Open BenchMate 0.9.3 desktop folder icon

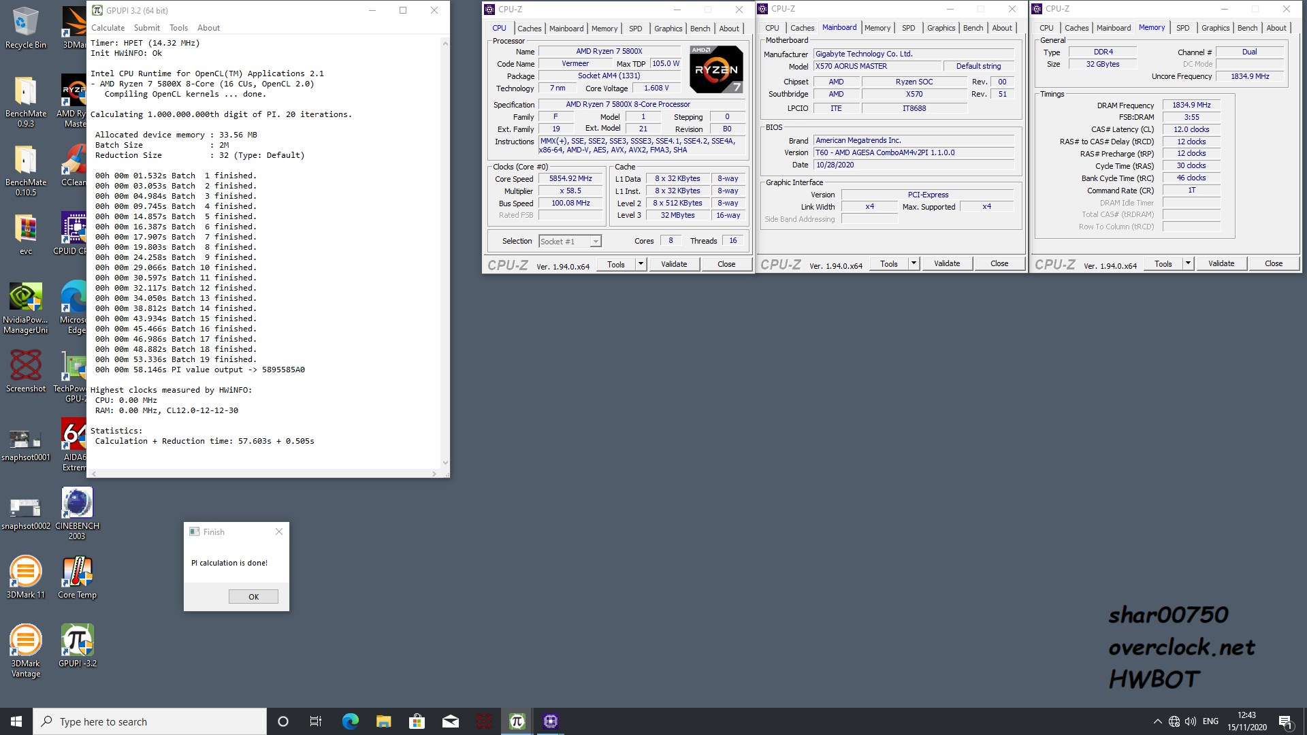pos(25,101)
